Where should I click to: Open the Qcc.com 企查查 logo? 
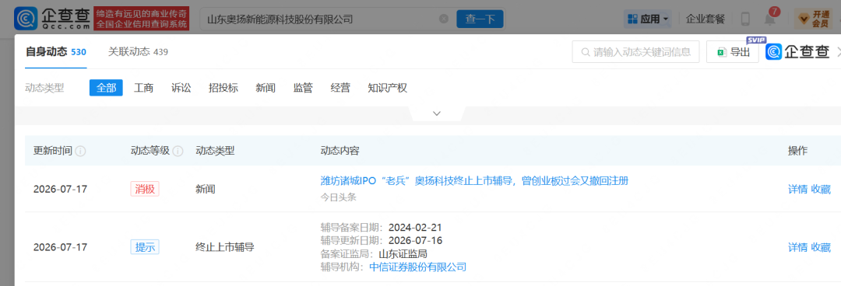[53, 19]
